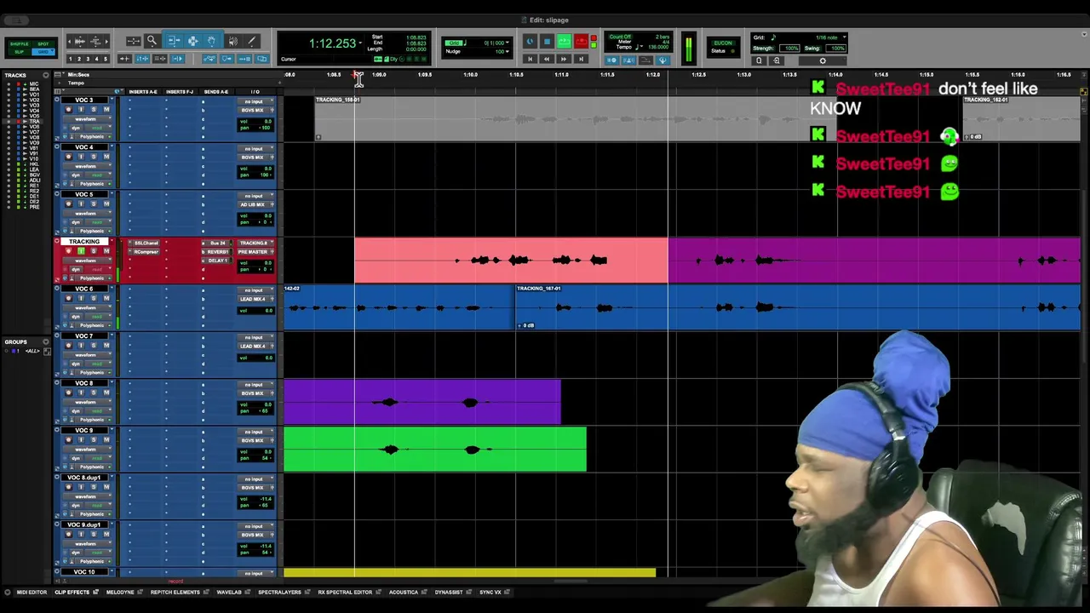This screenshot has width=1090, height=613.
Task: Mute the VOC 4 track
Action: [x=106, y=157]
